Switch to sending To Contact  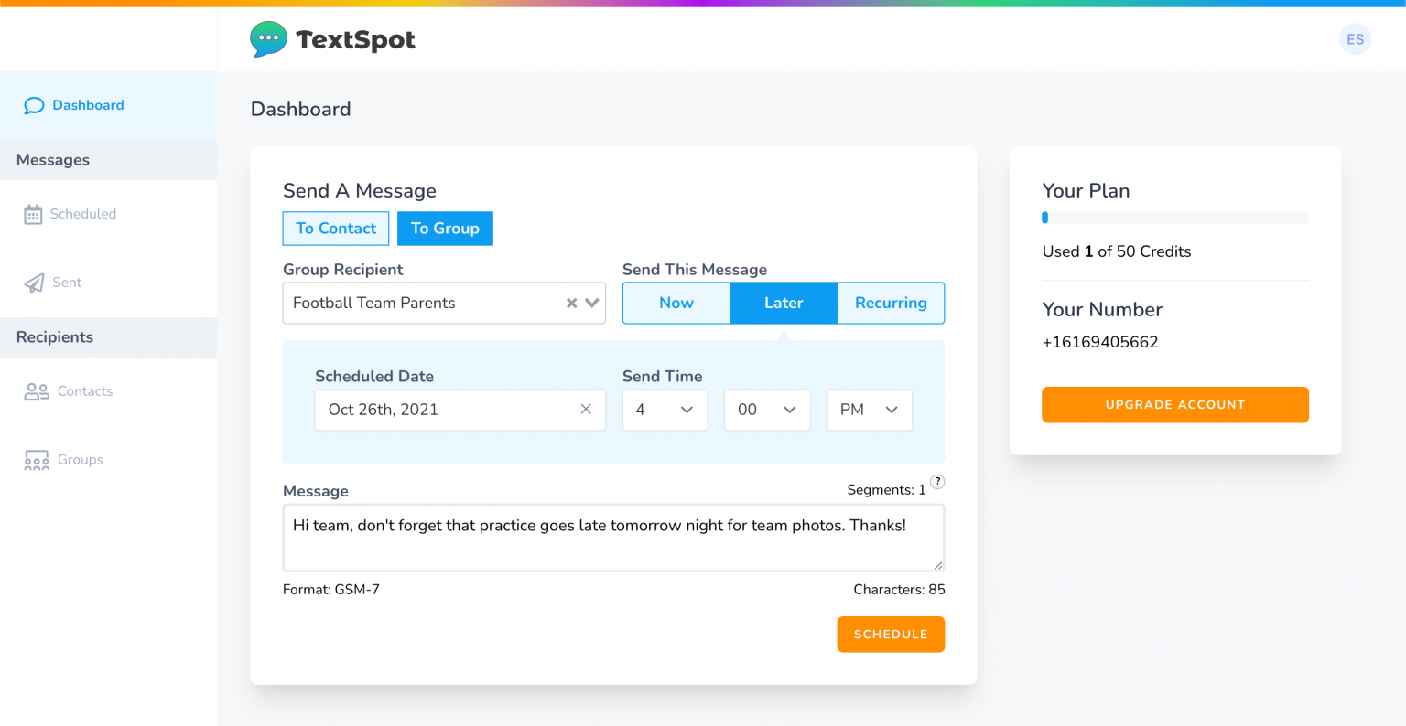(335, 228)
